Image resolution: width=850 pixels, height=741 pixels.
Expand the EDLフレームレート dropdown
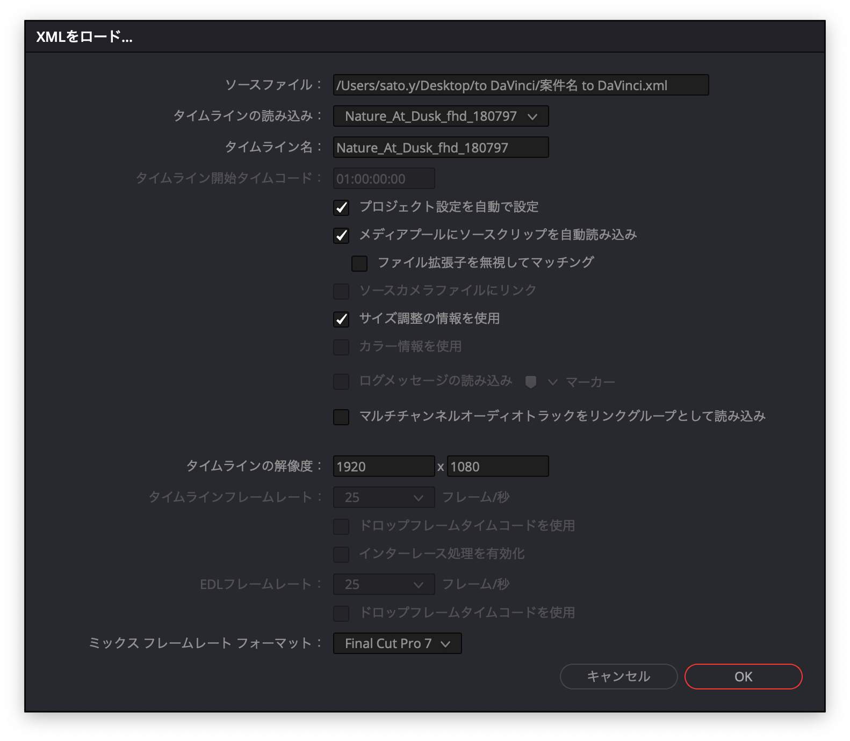pos(384,584)
